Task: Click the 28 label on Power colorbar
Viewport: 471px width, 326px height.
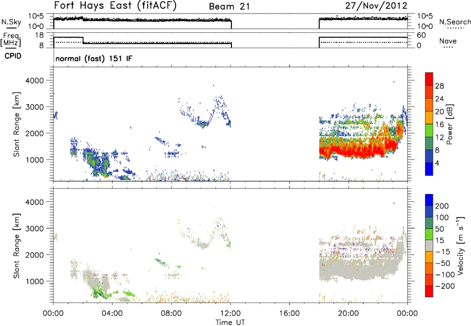Action: click(x=439, y=86)
